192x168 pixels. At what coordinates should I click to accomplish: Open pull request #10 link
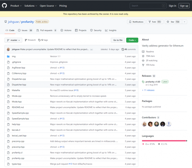pos(70,164)
